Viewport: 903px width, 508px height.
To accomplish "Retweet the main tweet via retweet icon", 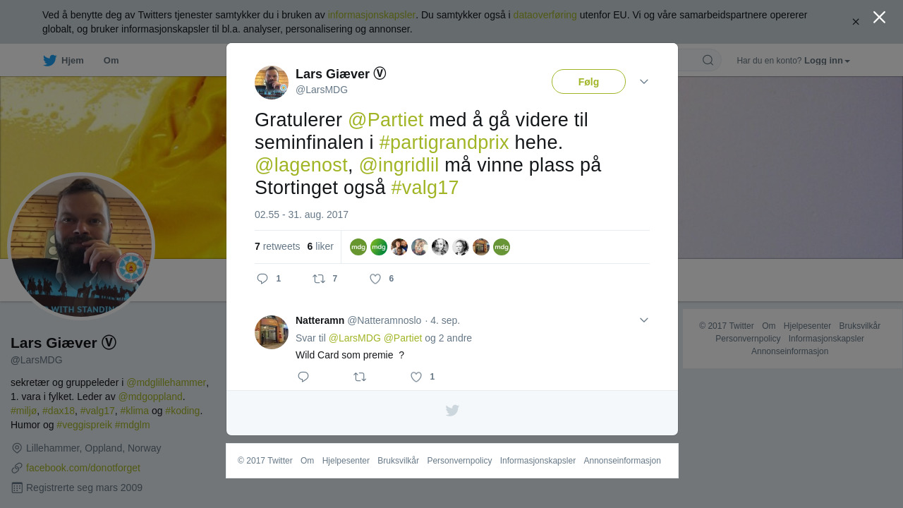I will pos(319,279).
